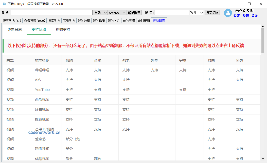Click the 解析资源 button
This screenshot has height=163, width=267.
(134, 13)
